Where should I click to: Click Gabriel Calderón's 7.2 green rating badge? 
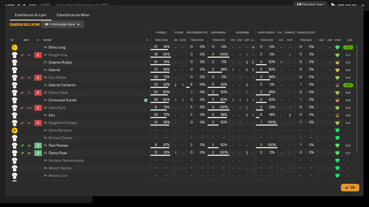348,85
